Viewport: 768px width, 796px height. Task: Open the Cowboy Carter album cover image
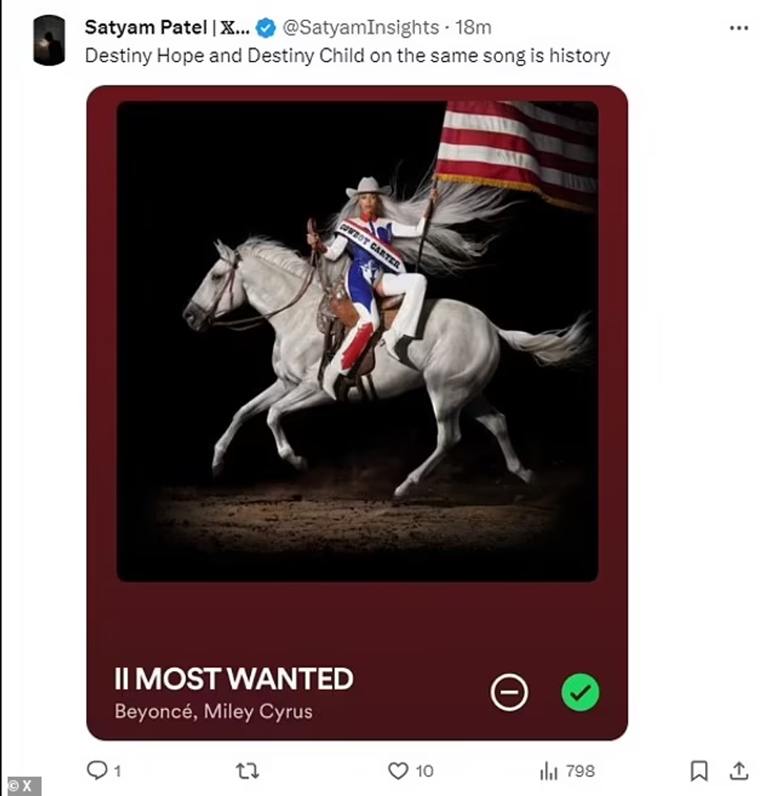(x=357, y=342)
